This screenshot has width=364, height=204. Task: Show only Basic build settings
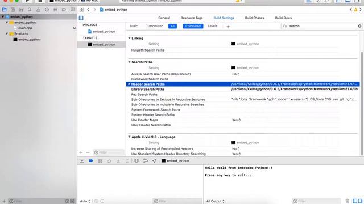click(x=134, y=26)
